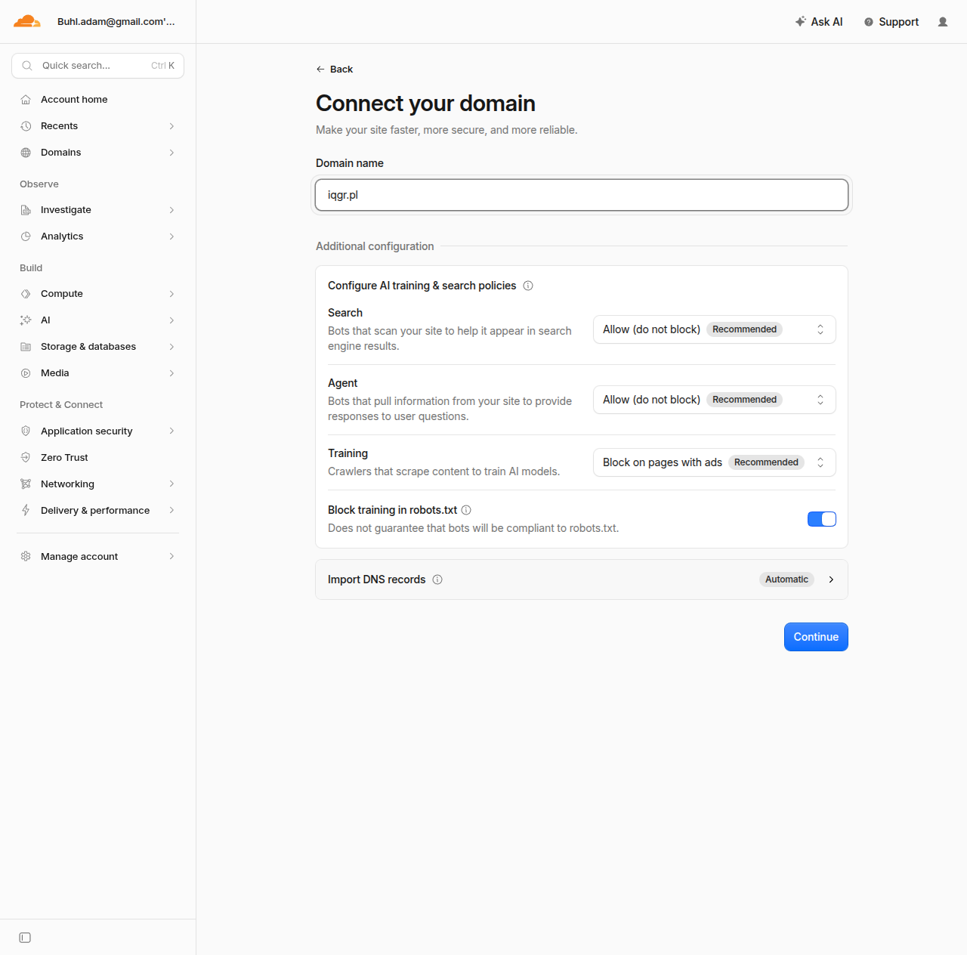Collapse sidebar with bottom panel icon

[x=25, y=938]
